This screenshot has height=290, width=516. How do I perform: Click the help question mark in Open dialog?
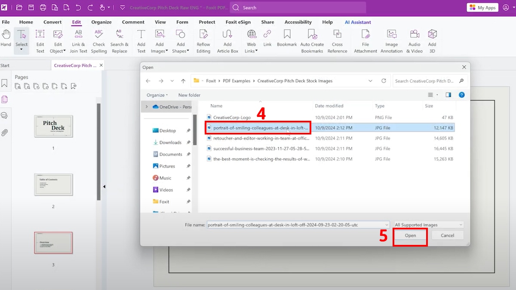[461, 95]
